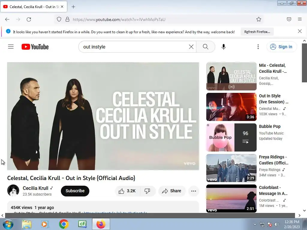Screen dimensions: 307x230
Task: Go back to previous page
Action: pos(7,19)
